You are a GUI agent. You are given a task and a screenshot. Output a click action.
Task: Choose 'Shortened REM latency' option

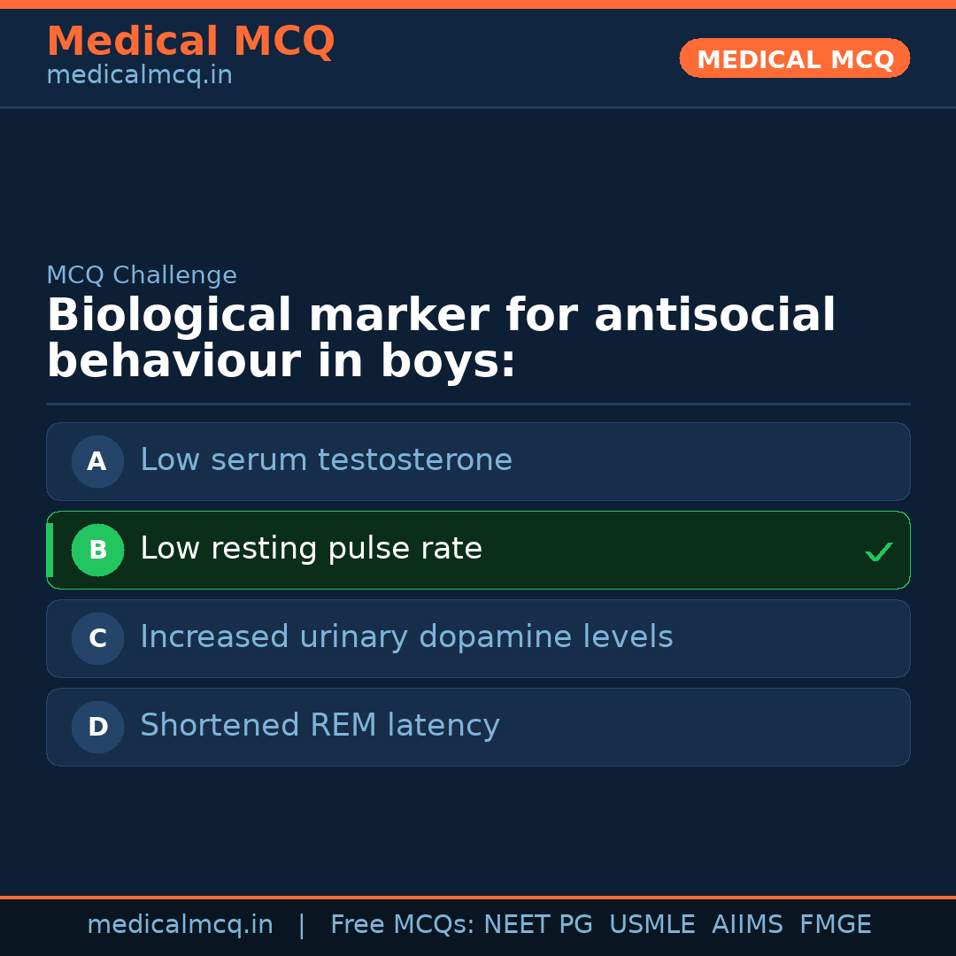pyautogui.click(x=320, y=726)
